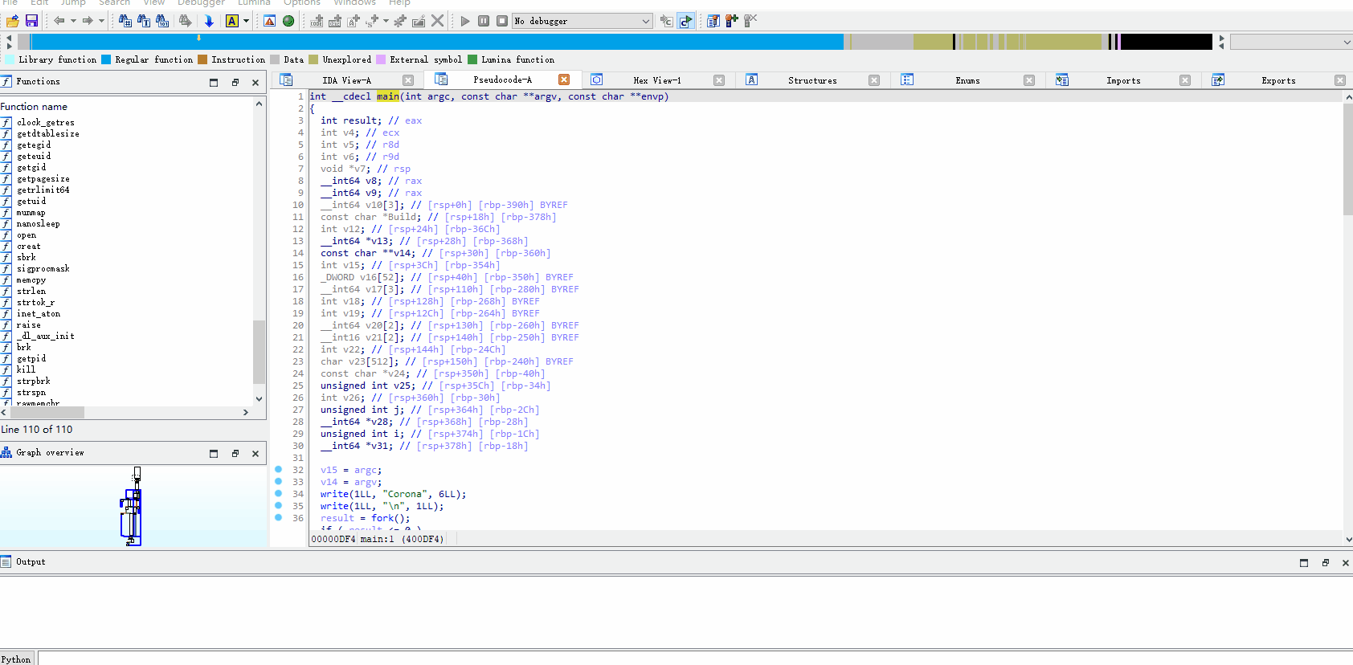Image resolution: width=1353 pixels, height=665 pixels.
Task: Click the open file icon in toolbar
Action: coord(13,21)
